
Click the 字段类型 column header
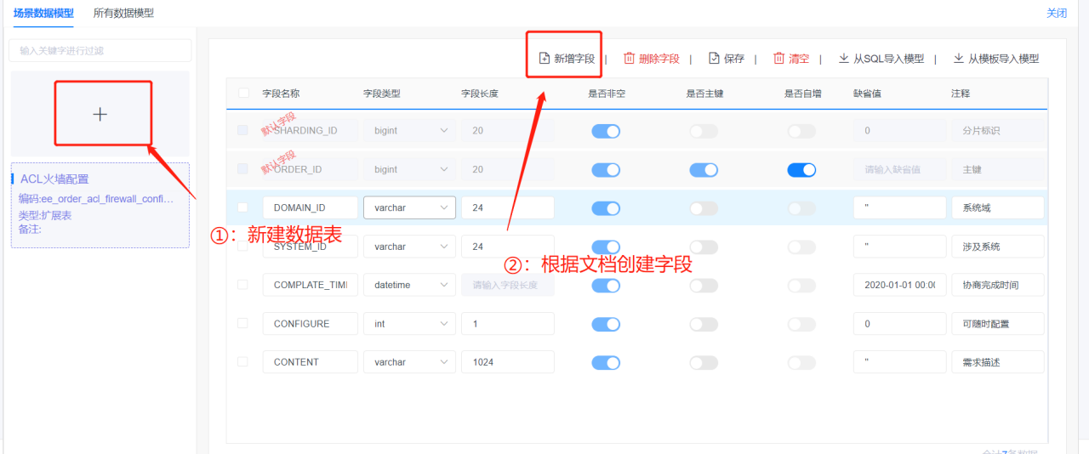click(x=382, y=94)
